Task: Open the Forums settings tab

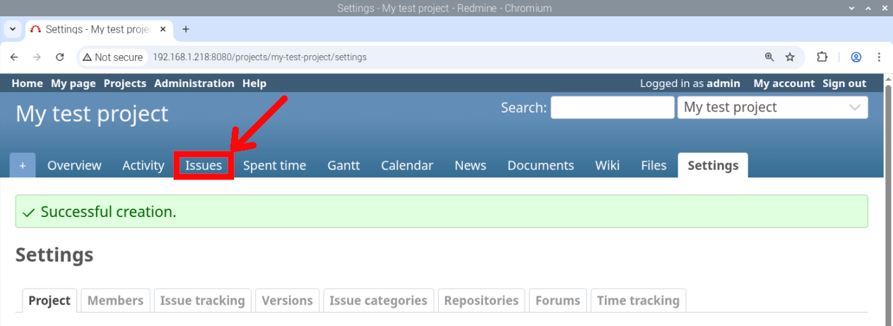Action: coord(557,301)
